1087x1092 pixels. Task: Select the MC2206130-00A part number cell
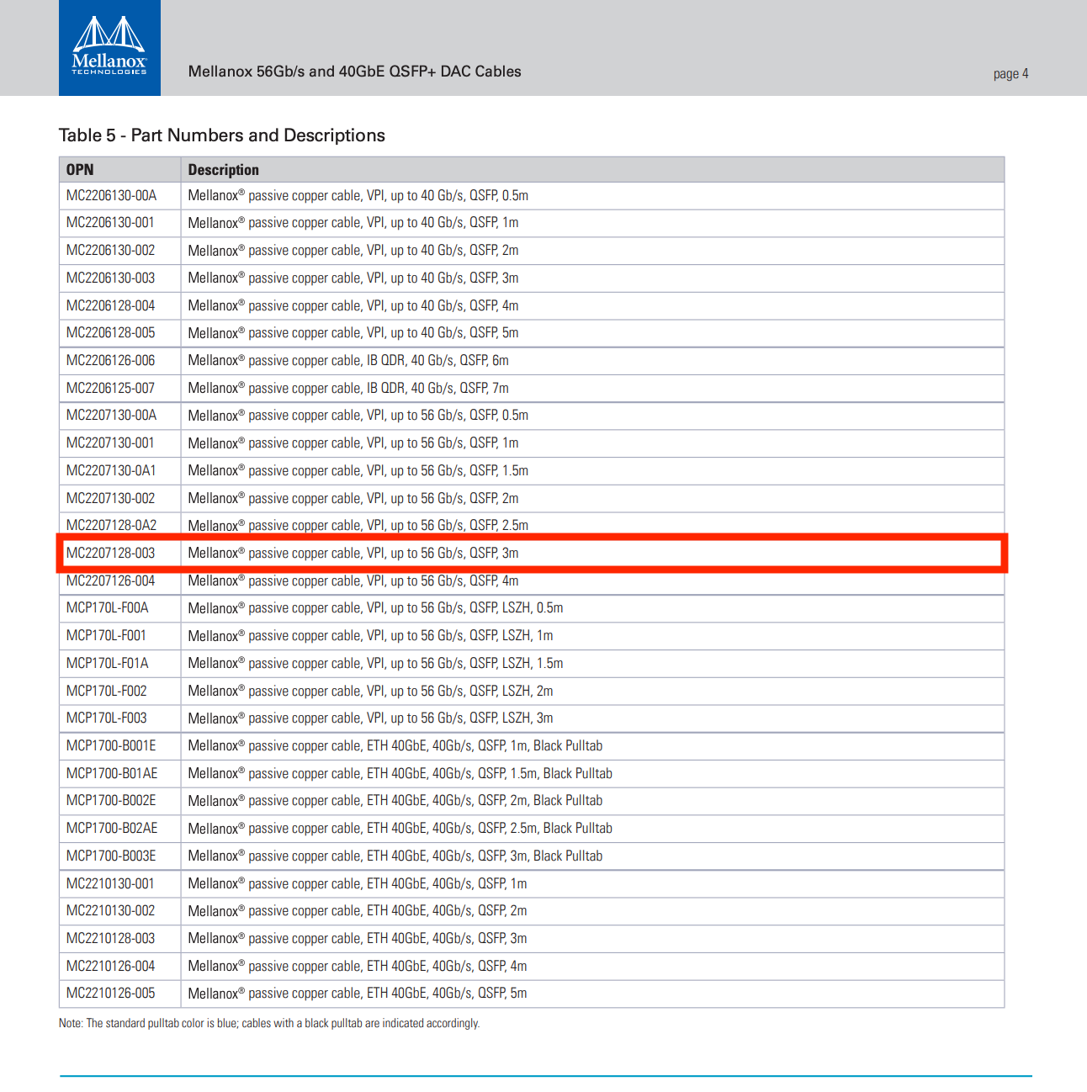(x=111, y=196)
